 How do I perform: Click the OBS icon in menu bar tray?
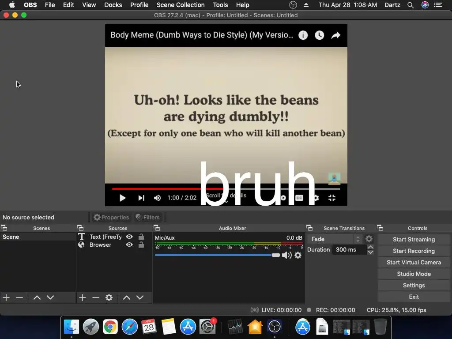293,5
